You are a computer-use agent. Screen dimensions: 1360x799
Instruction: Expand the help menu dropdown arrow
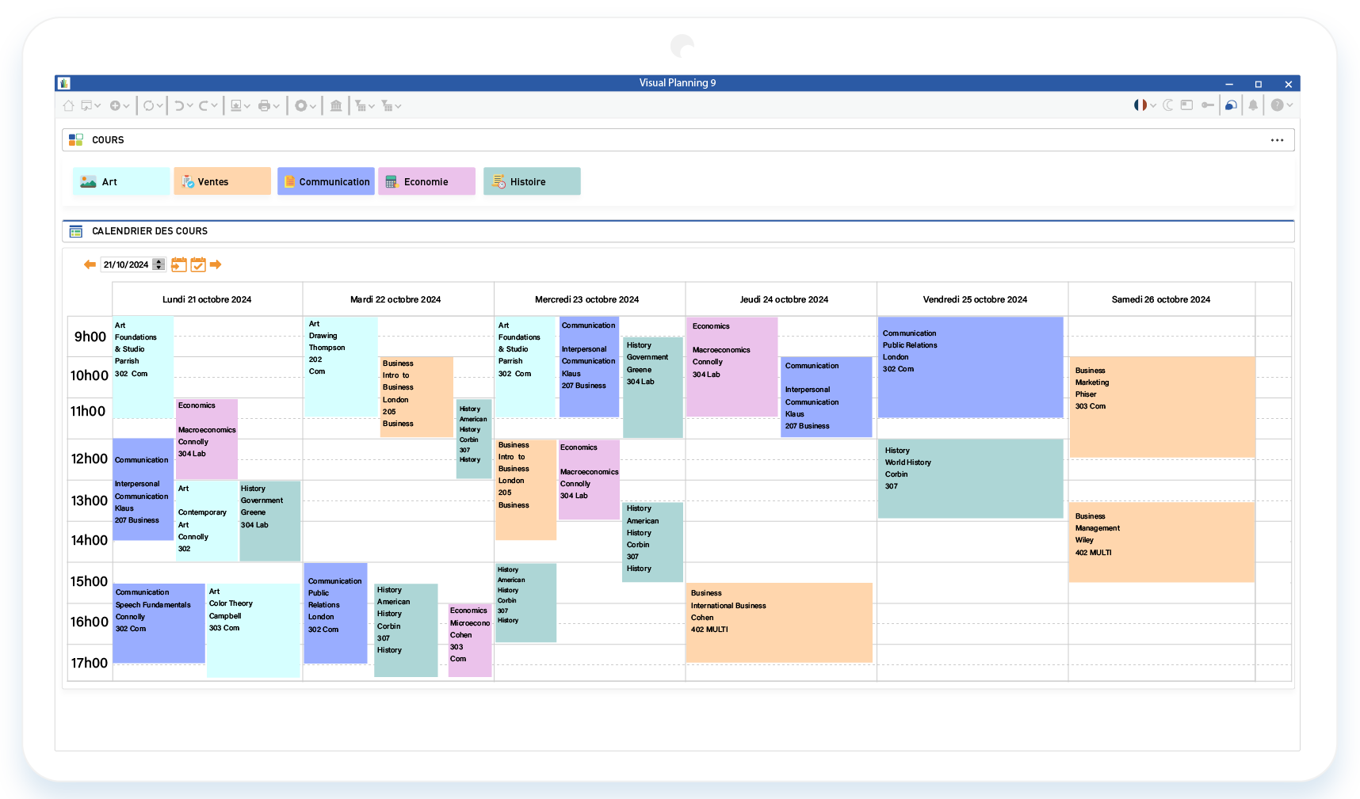click(1289, 105)
